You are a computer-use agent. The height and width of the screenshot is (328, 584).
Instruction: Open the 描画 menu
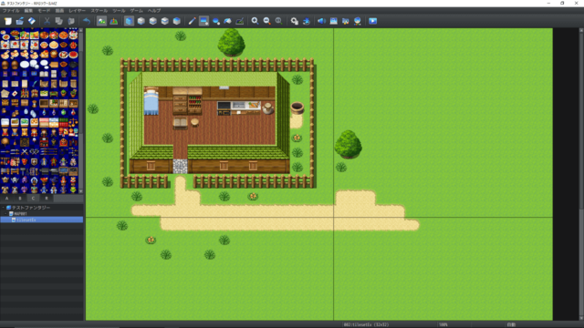59,11
